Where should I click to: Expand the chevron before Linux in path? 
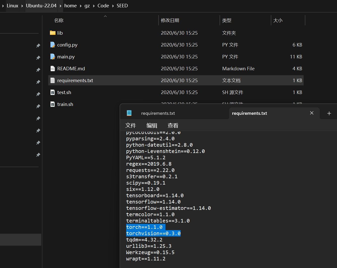[3, 6]
